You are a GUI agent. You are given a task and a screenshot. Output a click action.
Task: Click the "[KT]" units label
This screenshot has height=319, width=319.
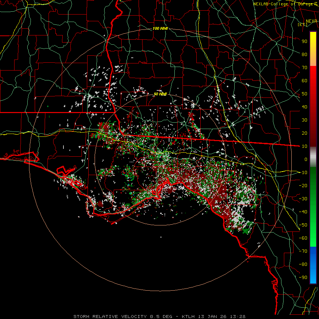pyautogui.click(x=303, y=24)
